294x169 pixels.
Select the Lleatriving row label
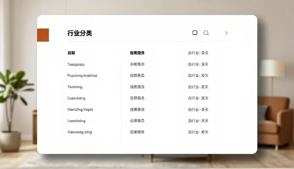coord(76,121)
